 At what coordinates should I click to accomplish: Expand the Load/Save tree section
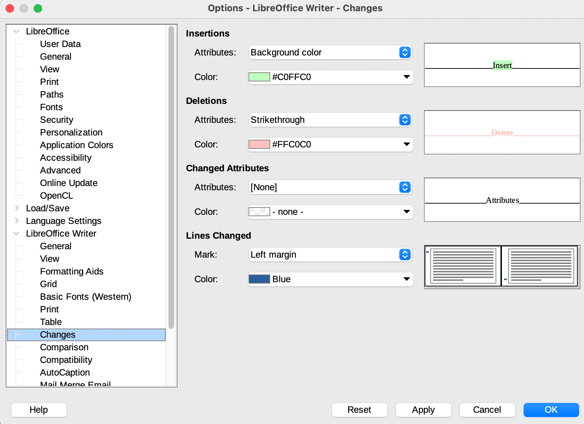pos(16,208)
